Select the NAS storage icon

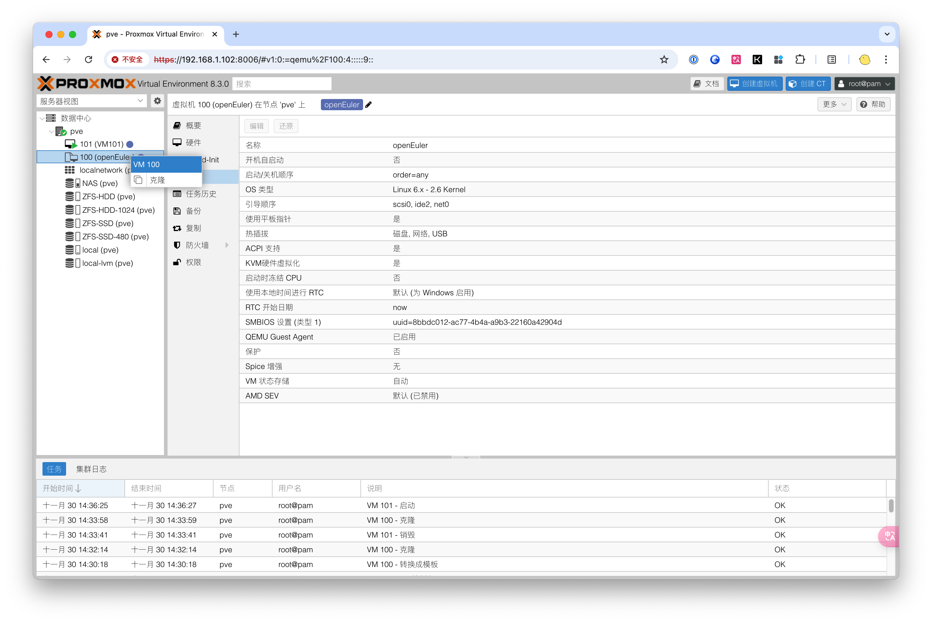[x=72, y=183]
